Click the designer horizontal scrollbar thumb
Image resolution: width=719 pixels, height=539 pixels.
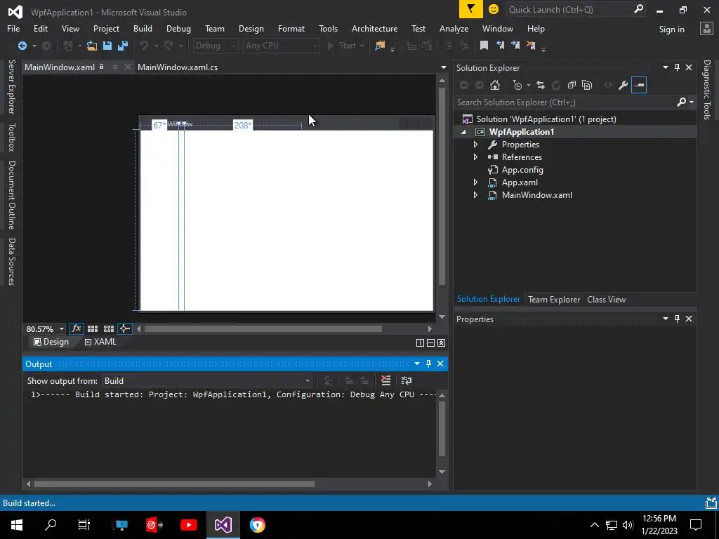[x=263, y=328]
